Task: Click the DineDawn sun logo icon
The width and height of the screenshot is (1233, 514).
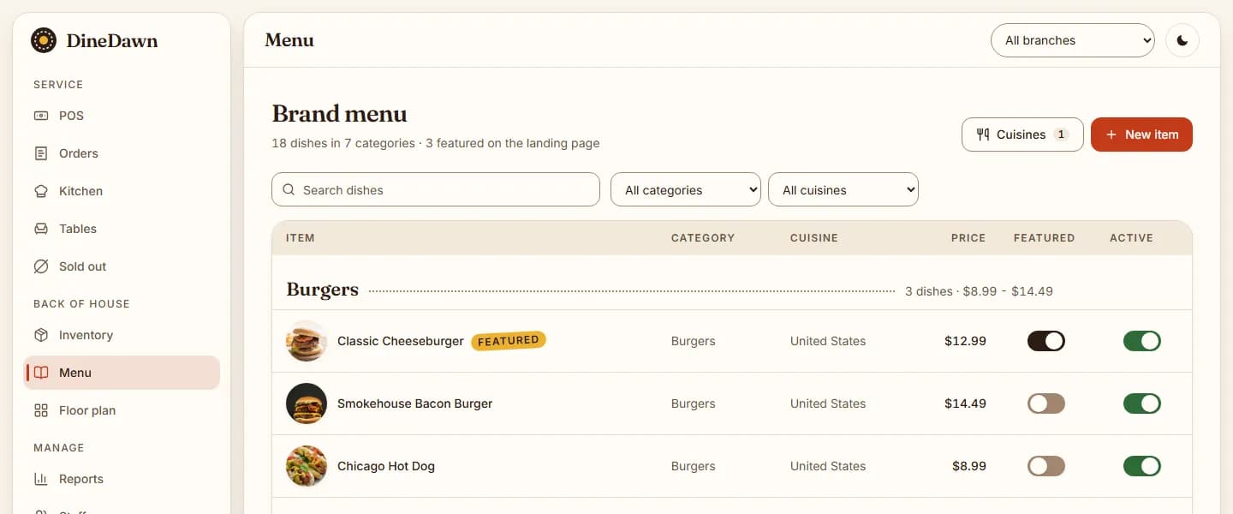Action: (x=44, y=40)
